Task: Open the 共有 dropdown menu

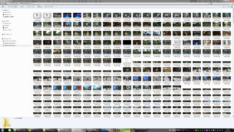Action: pos(22,7)
